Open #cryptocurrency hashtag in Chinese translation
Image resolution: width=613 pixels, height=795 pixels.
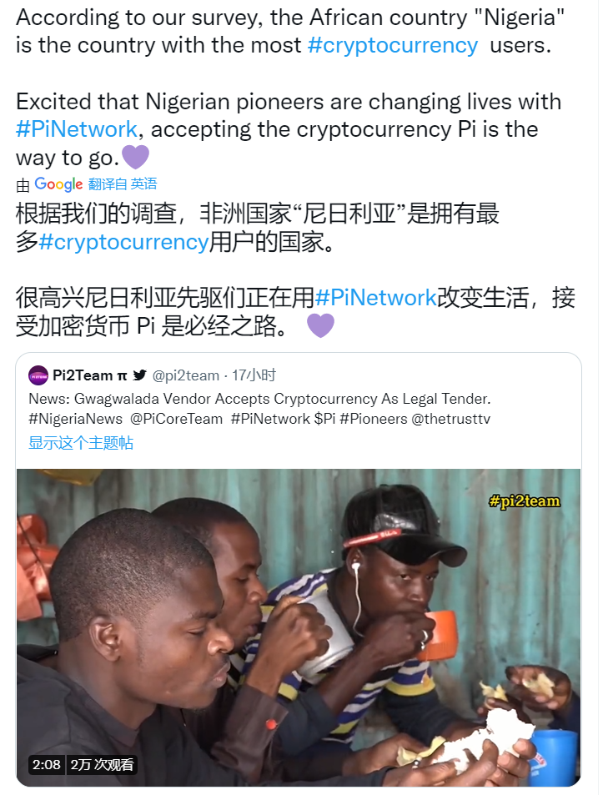[x=123, y=242]
